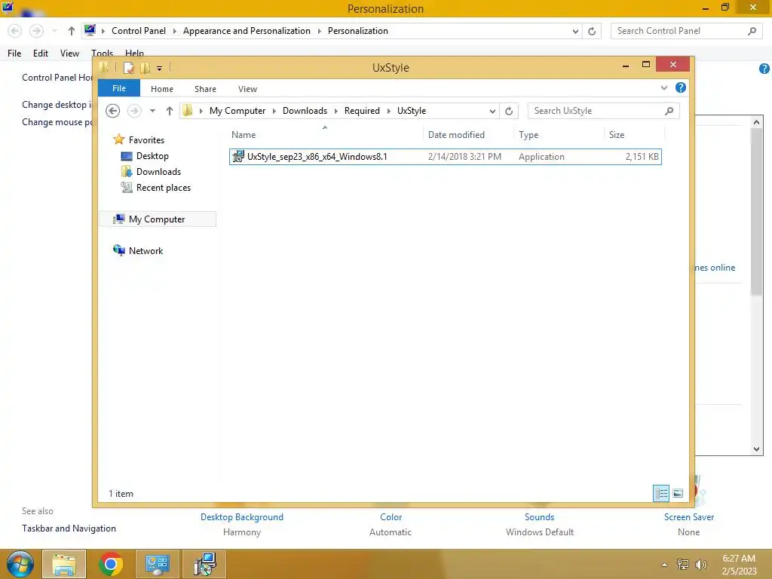Switch to Details view icon
The height and width of the screenshot is (579, 772).
point(660,493)
